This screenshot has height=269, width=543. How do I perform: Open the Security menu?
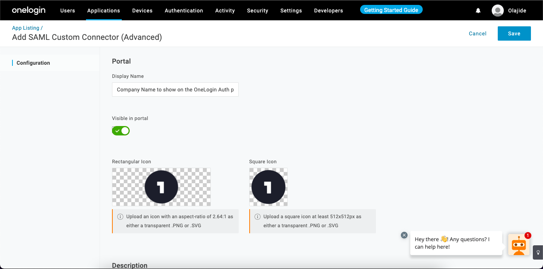click(258, 11)
